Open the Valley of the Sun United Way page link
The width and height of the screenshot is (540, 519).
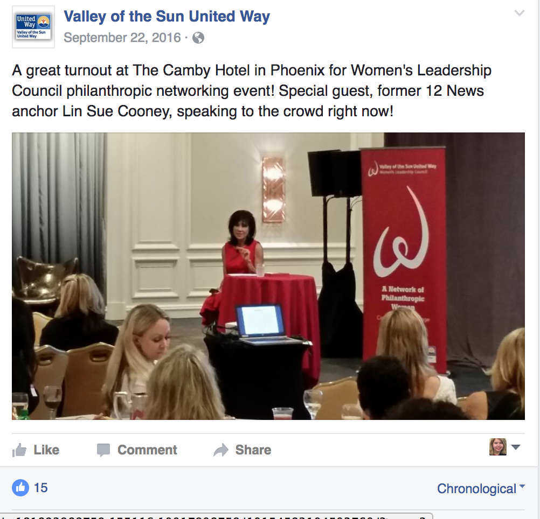pos(167,17)
